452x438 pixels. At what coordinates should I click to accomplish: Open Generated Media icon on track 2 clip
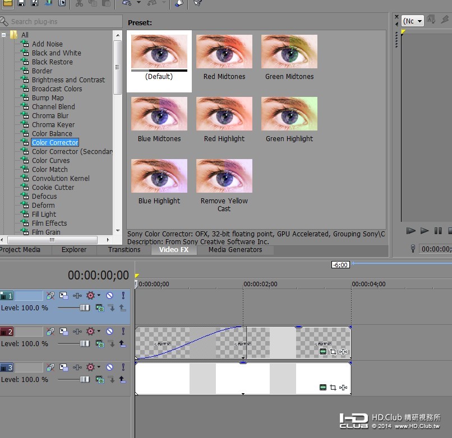(x=323, y=352)
